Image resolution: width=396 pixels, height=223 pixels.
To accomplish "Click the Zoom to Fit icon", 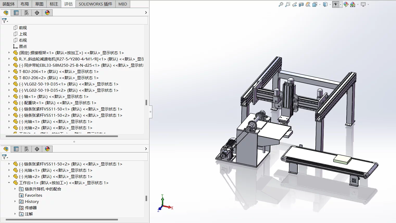I will coord(281,4).
